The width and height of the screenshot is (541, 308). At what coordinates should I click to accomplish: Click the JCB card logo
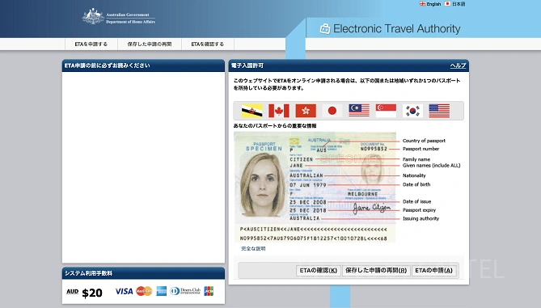pyautogui.click(x=209, y=291)
